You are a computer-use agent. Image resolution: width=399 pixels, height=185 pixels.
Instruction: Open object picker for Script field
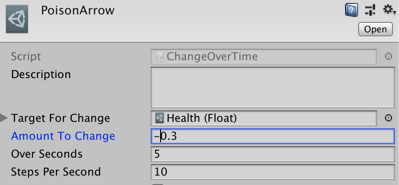(x=388, y=56)
